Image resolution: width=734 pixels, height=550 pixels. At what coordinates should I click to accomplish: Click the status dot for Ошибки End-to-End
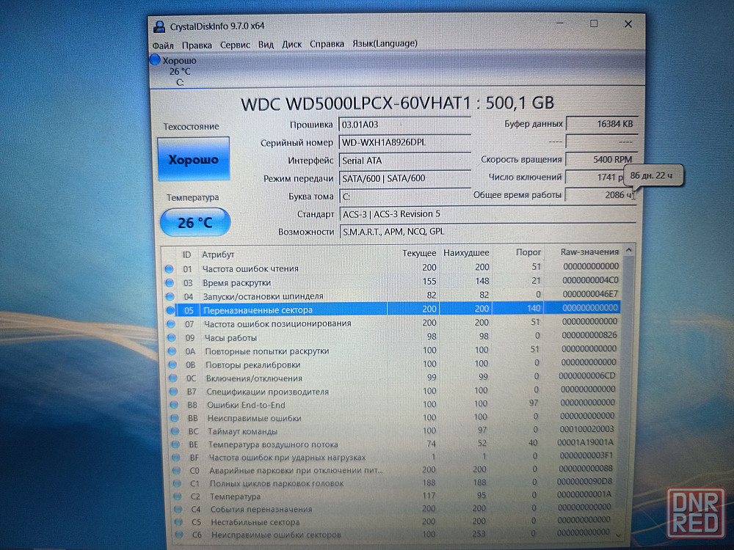coord(171,404)
